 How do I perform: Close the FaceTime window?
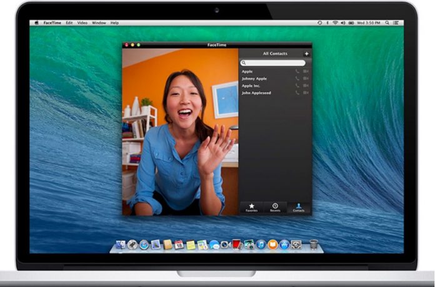[x=126, y=45]
